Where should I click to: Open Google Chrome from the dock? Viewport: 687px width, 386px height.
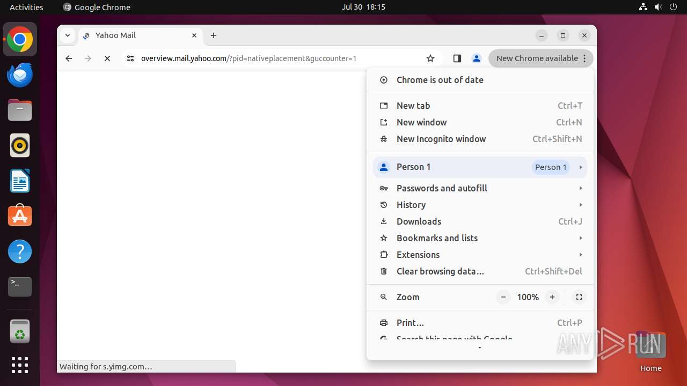pos(20,39)
